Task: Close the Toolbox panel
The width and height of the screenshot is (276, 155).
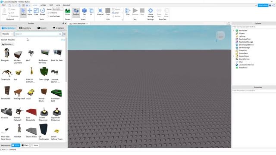Action: point(66,23)
